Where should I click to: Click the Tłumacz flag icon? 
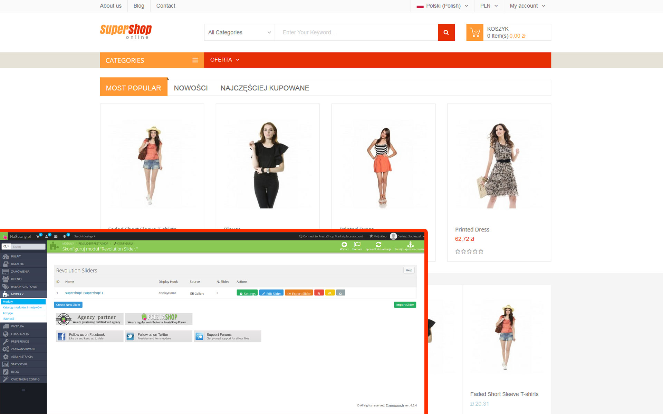[x=357, y=244]
